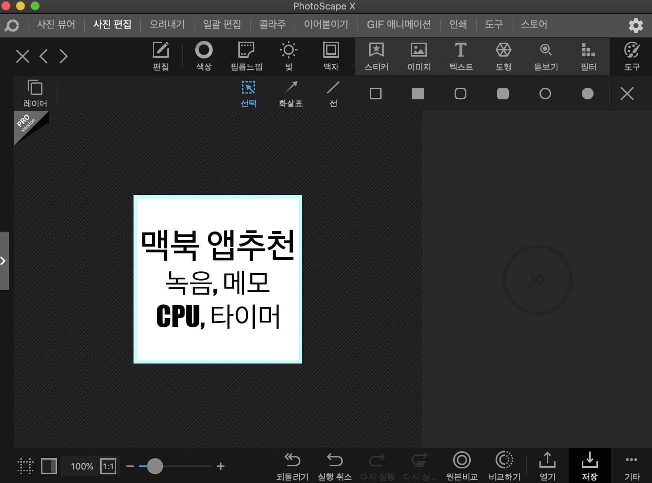Open the 액자 (Frame) tool
This screenshot has height=483, width=652.
click(x=330, y=56)
